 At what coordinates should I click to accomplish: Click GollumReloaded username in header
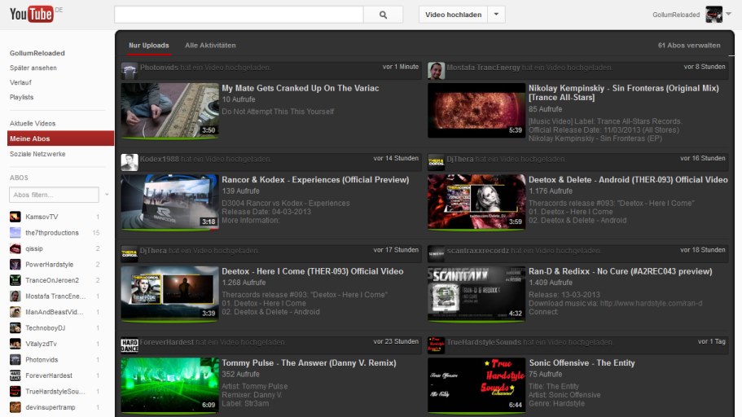pyautogui.click(x=676, y=15)
